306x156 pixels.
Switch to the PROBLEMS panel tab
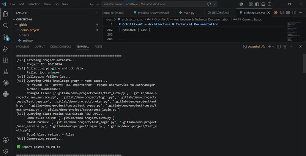[x=23, y=47]
